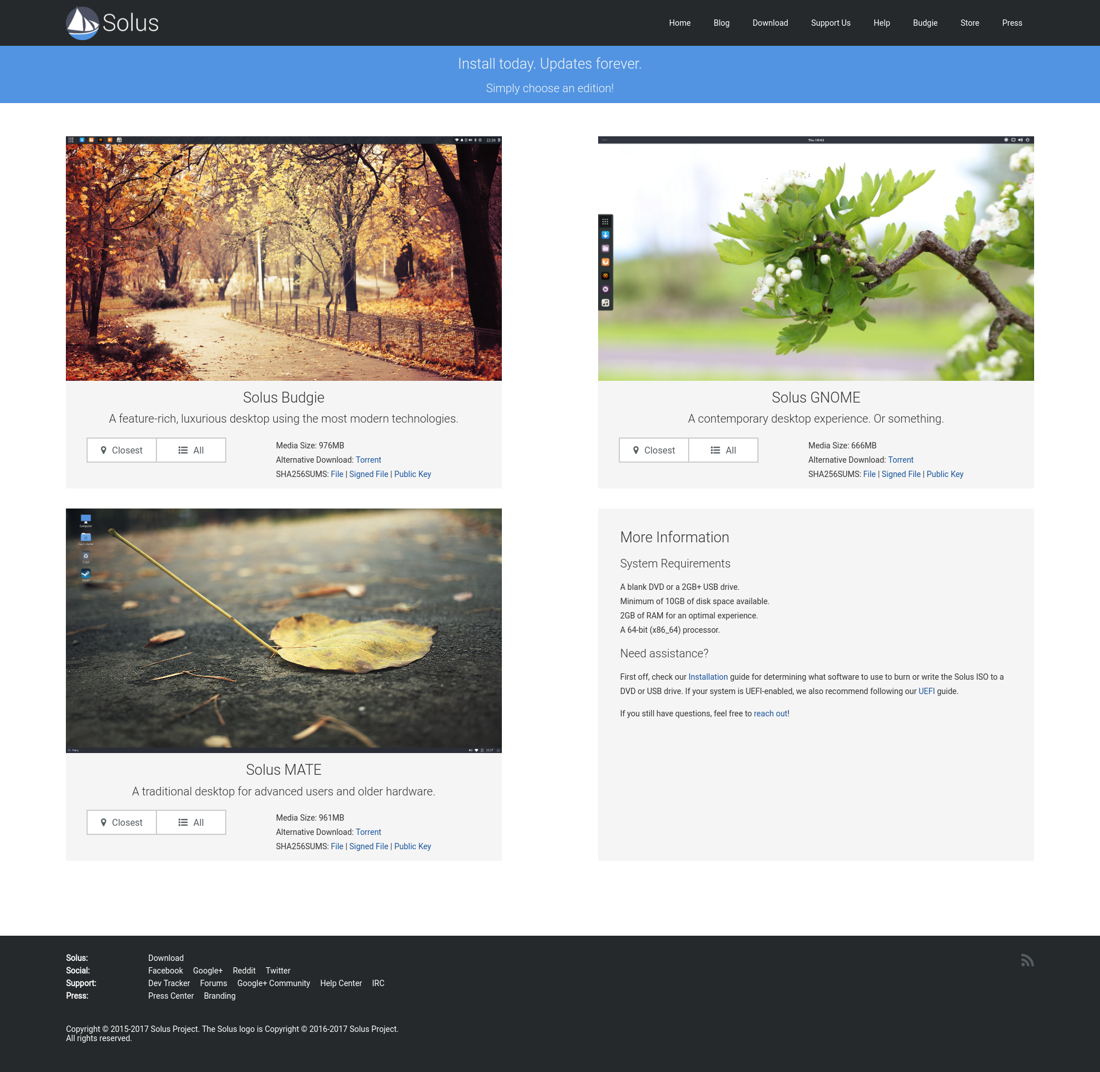Open Twitter link in footer
This screenshot has height=1072, width=1100.
coord(278,971)
